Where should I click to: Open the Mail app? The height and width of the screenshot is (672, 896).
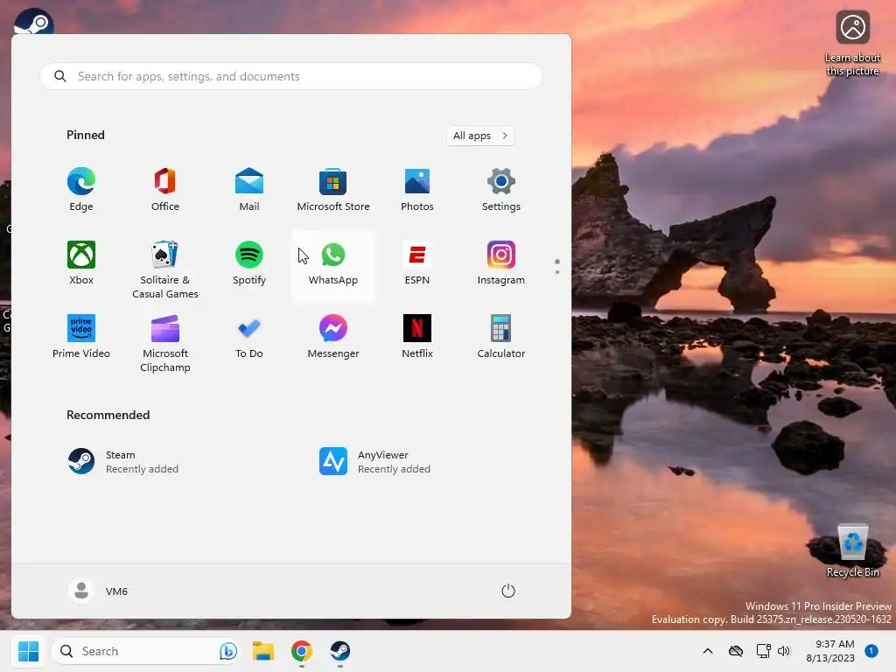249,190
